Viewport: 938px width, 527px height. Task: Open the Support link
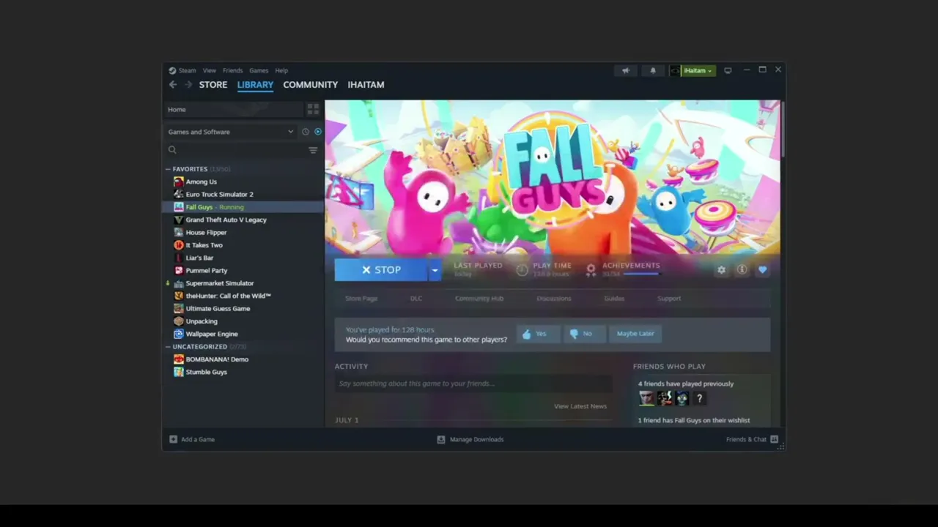669,299
